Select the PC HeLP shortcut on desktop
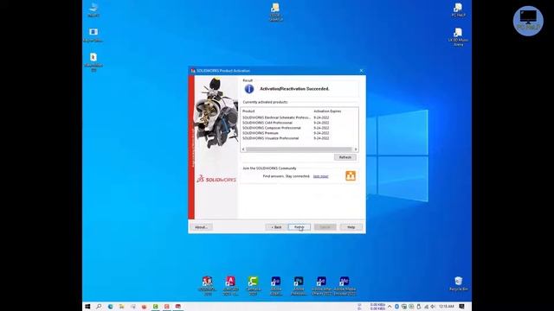The image size is (554, 311). [458, 10]
